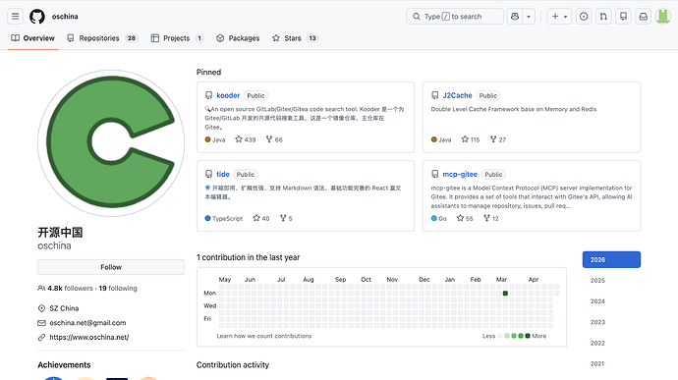Open Learn how we count contributions link
Viewport: 678px width, 380px height.
[x=263, y=336]
